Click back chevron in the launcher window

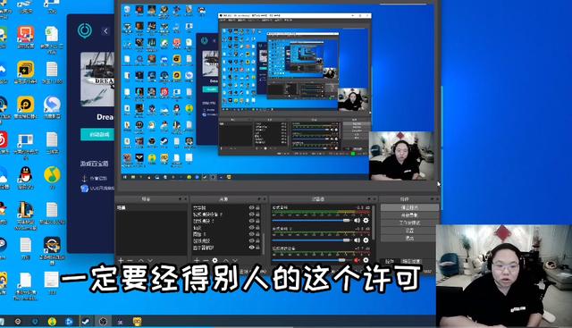click(105, 31)
